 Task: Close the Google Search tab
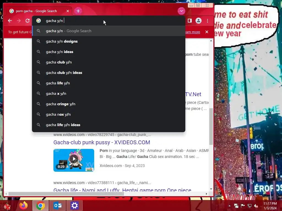click(68, 11)
